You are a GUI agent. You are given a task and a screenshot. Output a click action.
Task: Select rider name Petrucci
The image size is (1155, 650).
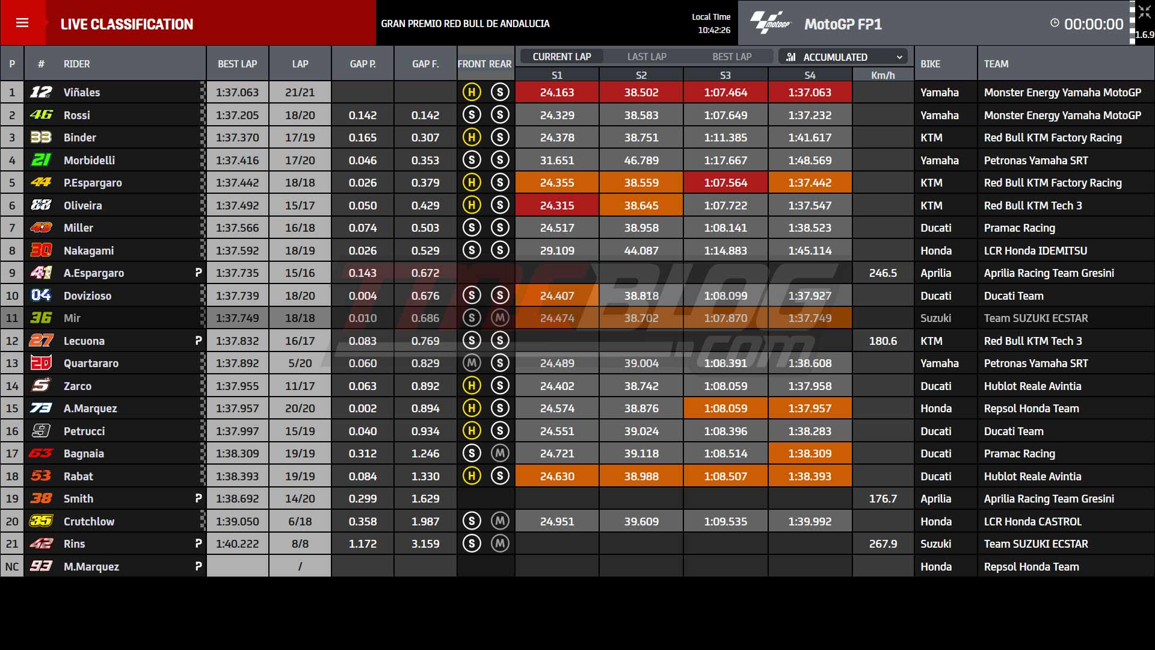(x=84, y=431)
